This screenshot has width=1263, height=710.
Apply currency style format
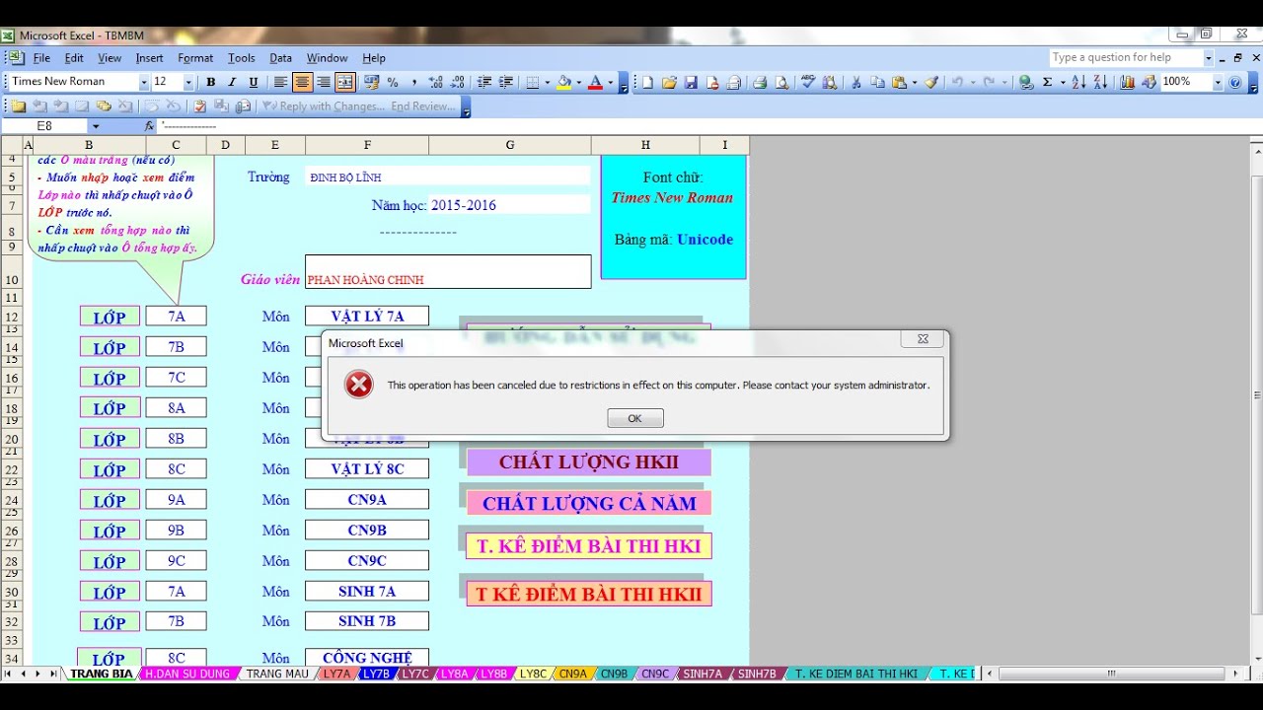pos(372,82)
